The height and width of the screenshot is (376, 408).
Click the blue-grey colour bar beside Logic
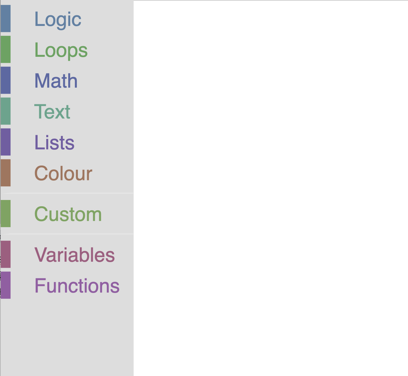tap(6, 19)
